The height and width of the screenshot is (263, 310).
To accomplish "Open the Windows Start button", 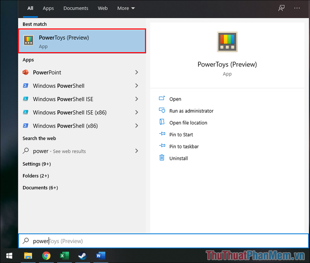I will (9, 255).
